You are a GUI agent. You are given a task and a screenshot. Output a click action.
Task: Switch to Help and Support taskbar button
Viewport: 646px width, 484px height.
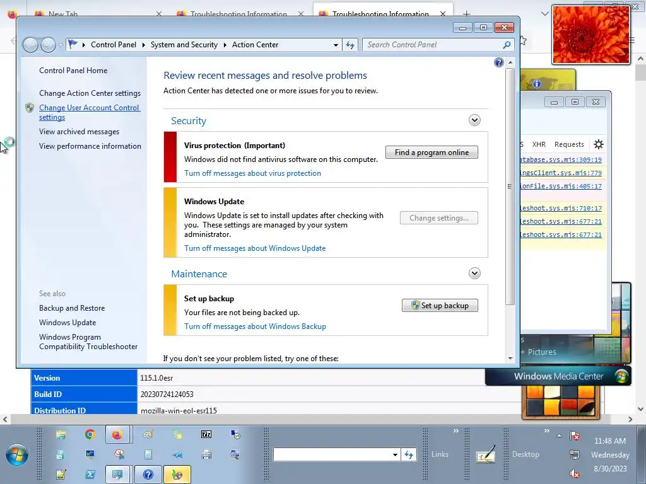tap(148, 475)
